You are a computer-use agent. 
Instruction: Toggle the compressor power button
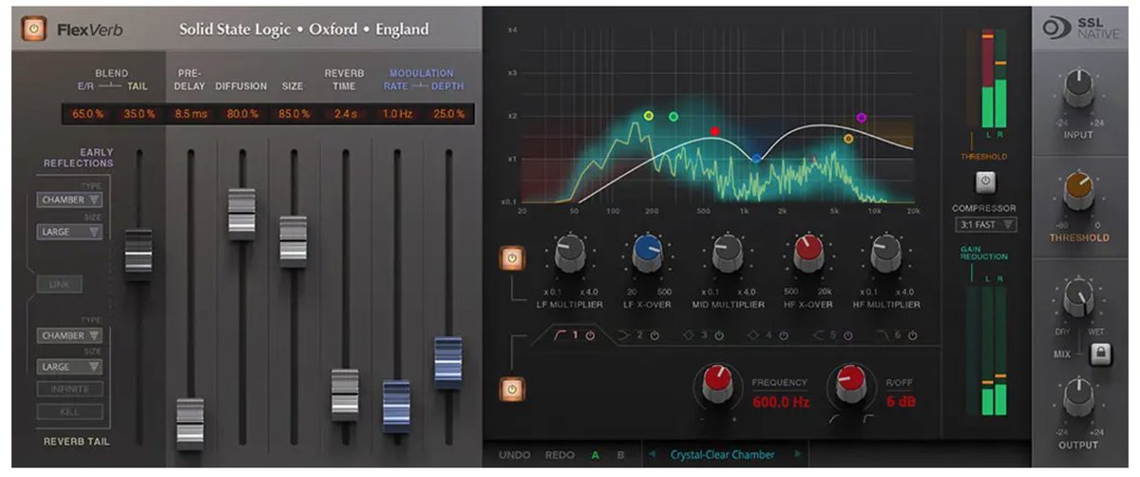(x=985, y=181)
